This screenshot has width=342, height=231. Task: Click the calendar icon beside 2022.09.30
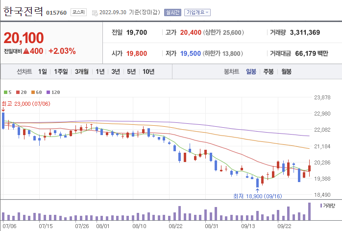[x=95, y=13]
